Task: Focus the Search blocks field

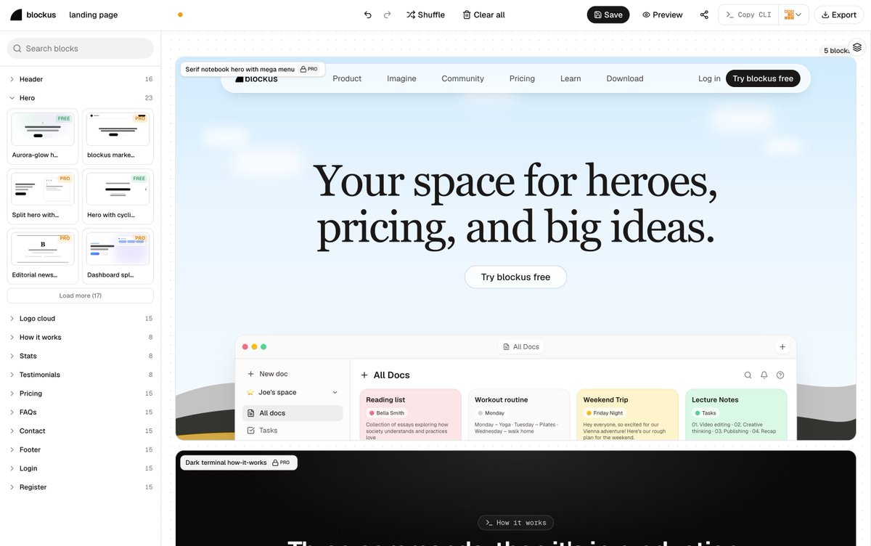Action: [x=80, y=49]
